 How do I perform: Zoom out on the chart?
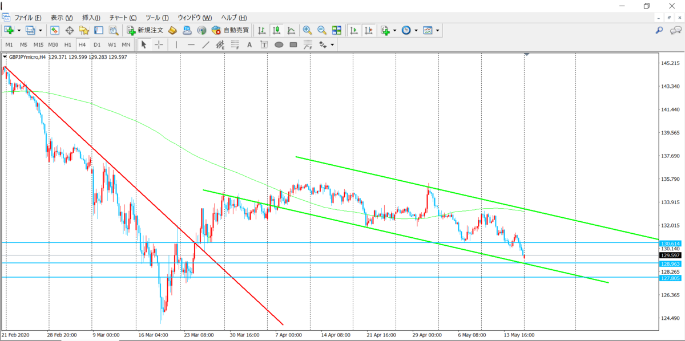pyautogui.click(x=322, y=30)
